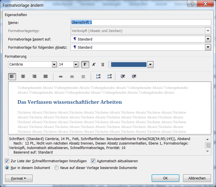The height and width of the screenshot is (187, 216).
Task: Open the dialog help button
Action: click(x=192, y=3)
